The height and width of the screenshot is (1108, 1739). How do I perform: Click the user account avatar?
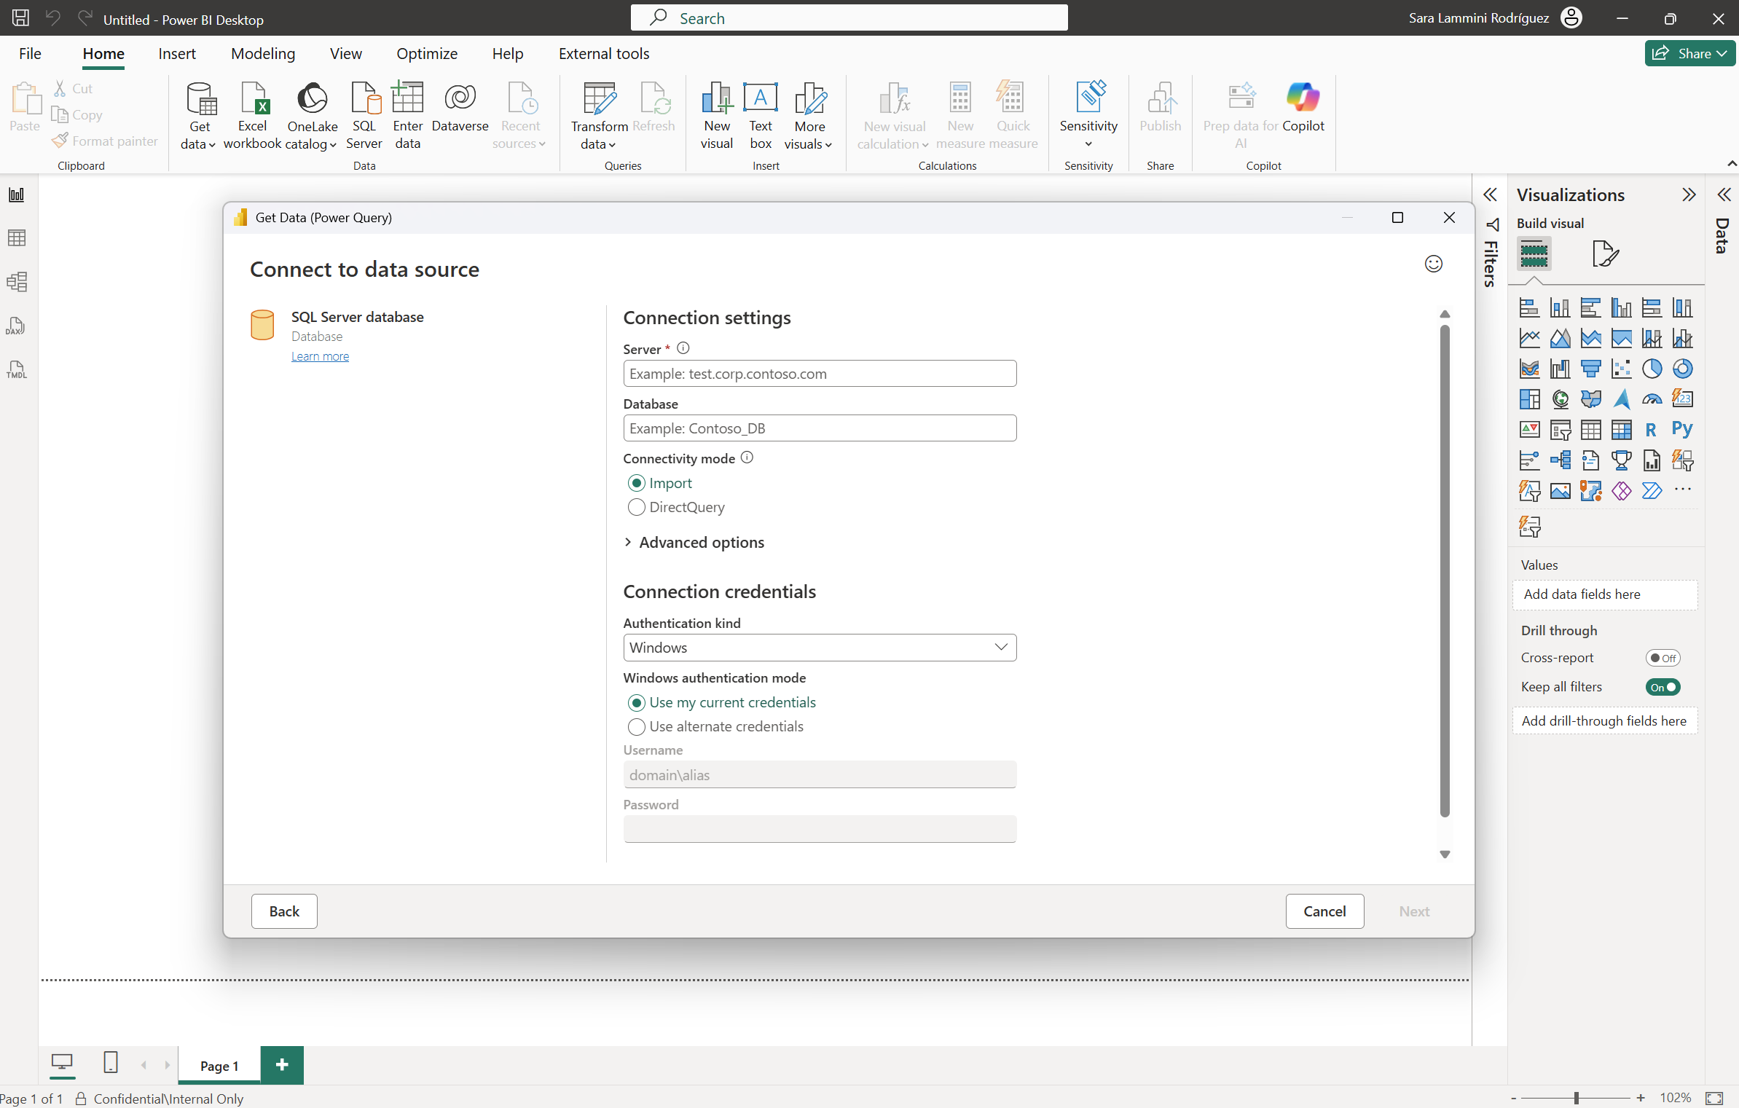coord(1571,17)
